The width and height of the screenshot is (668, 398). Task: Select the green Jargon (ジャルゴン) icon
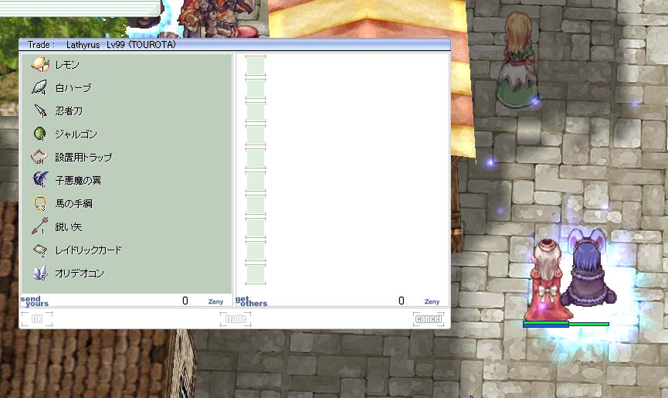point(39,134)
